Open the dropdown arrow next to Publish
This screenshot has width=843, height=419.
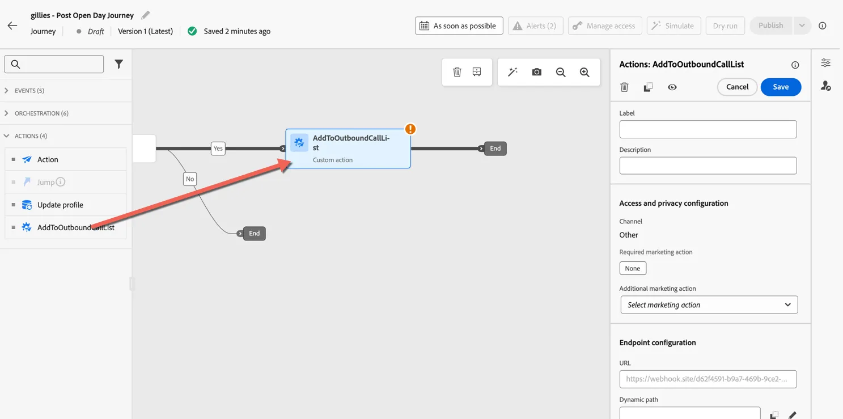pyautogui.click(x=802, y=26)
